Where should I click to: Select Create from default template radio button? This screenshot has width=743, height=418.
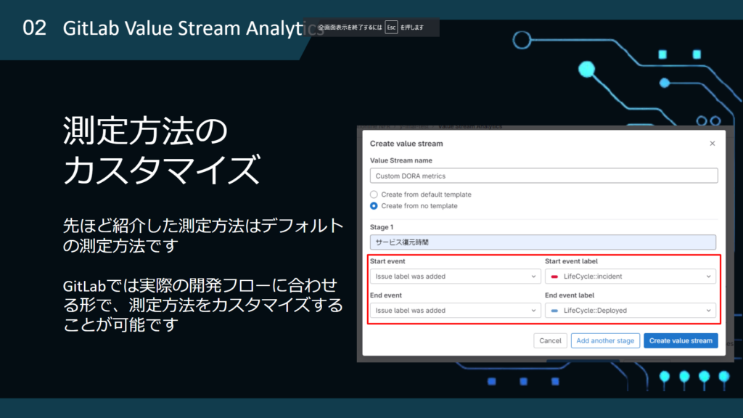click(374, 194)
